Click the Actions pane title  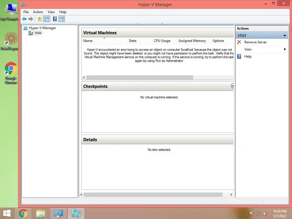click(x=243, y=29)
